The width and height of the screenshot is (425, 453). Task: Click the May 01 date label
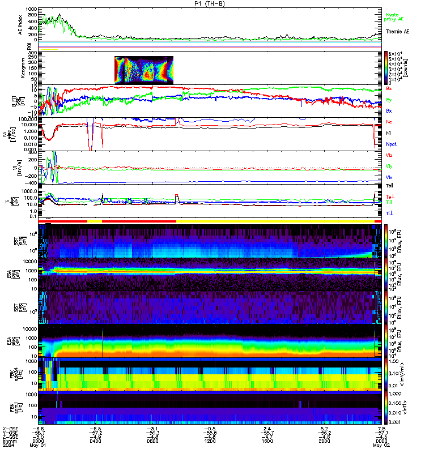point(38,445)
